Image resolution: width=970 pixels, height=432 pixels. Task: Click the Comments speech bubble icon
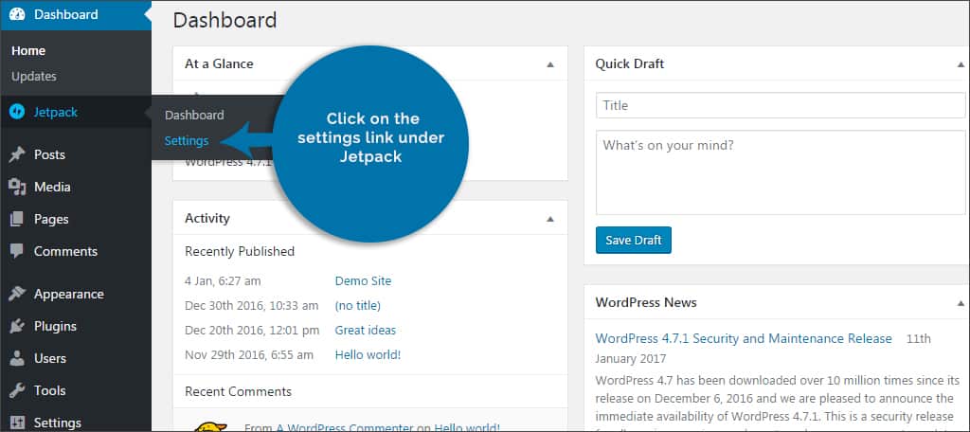coord(16,251)
